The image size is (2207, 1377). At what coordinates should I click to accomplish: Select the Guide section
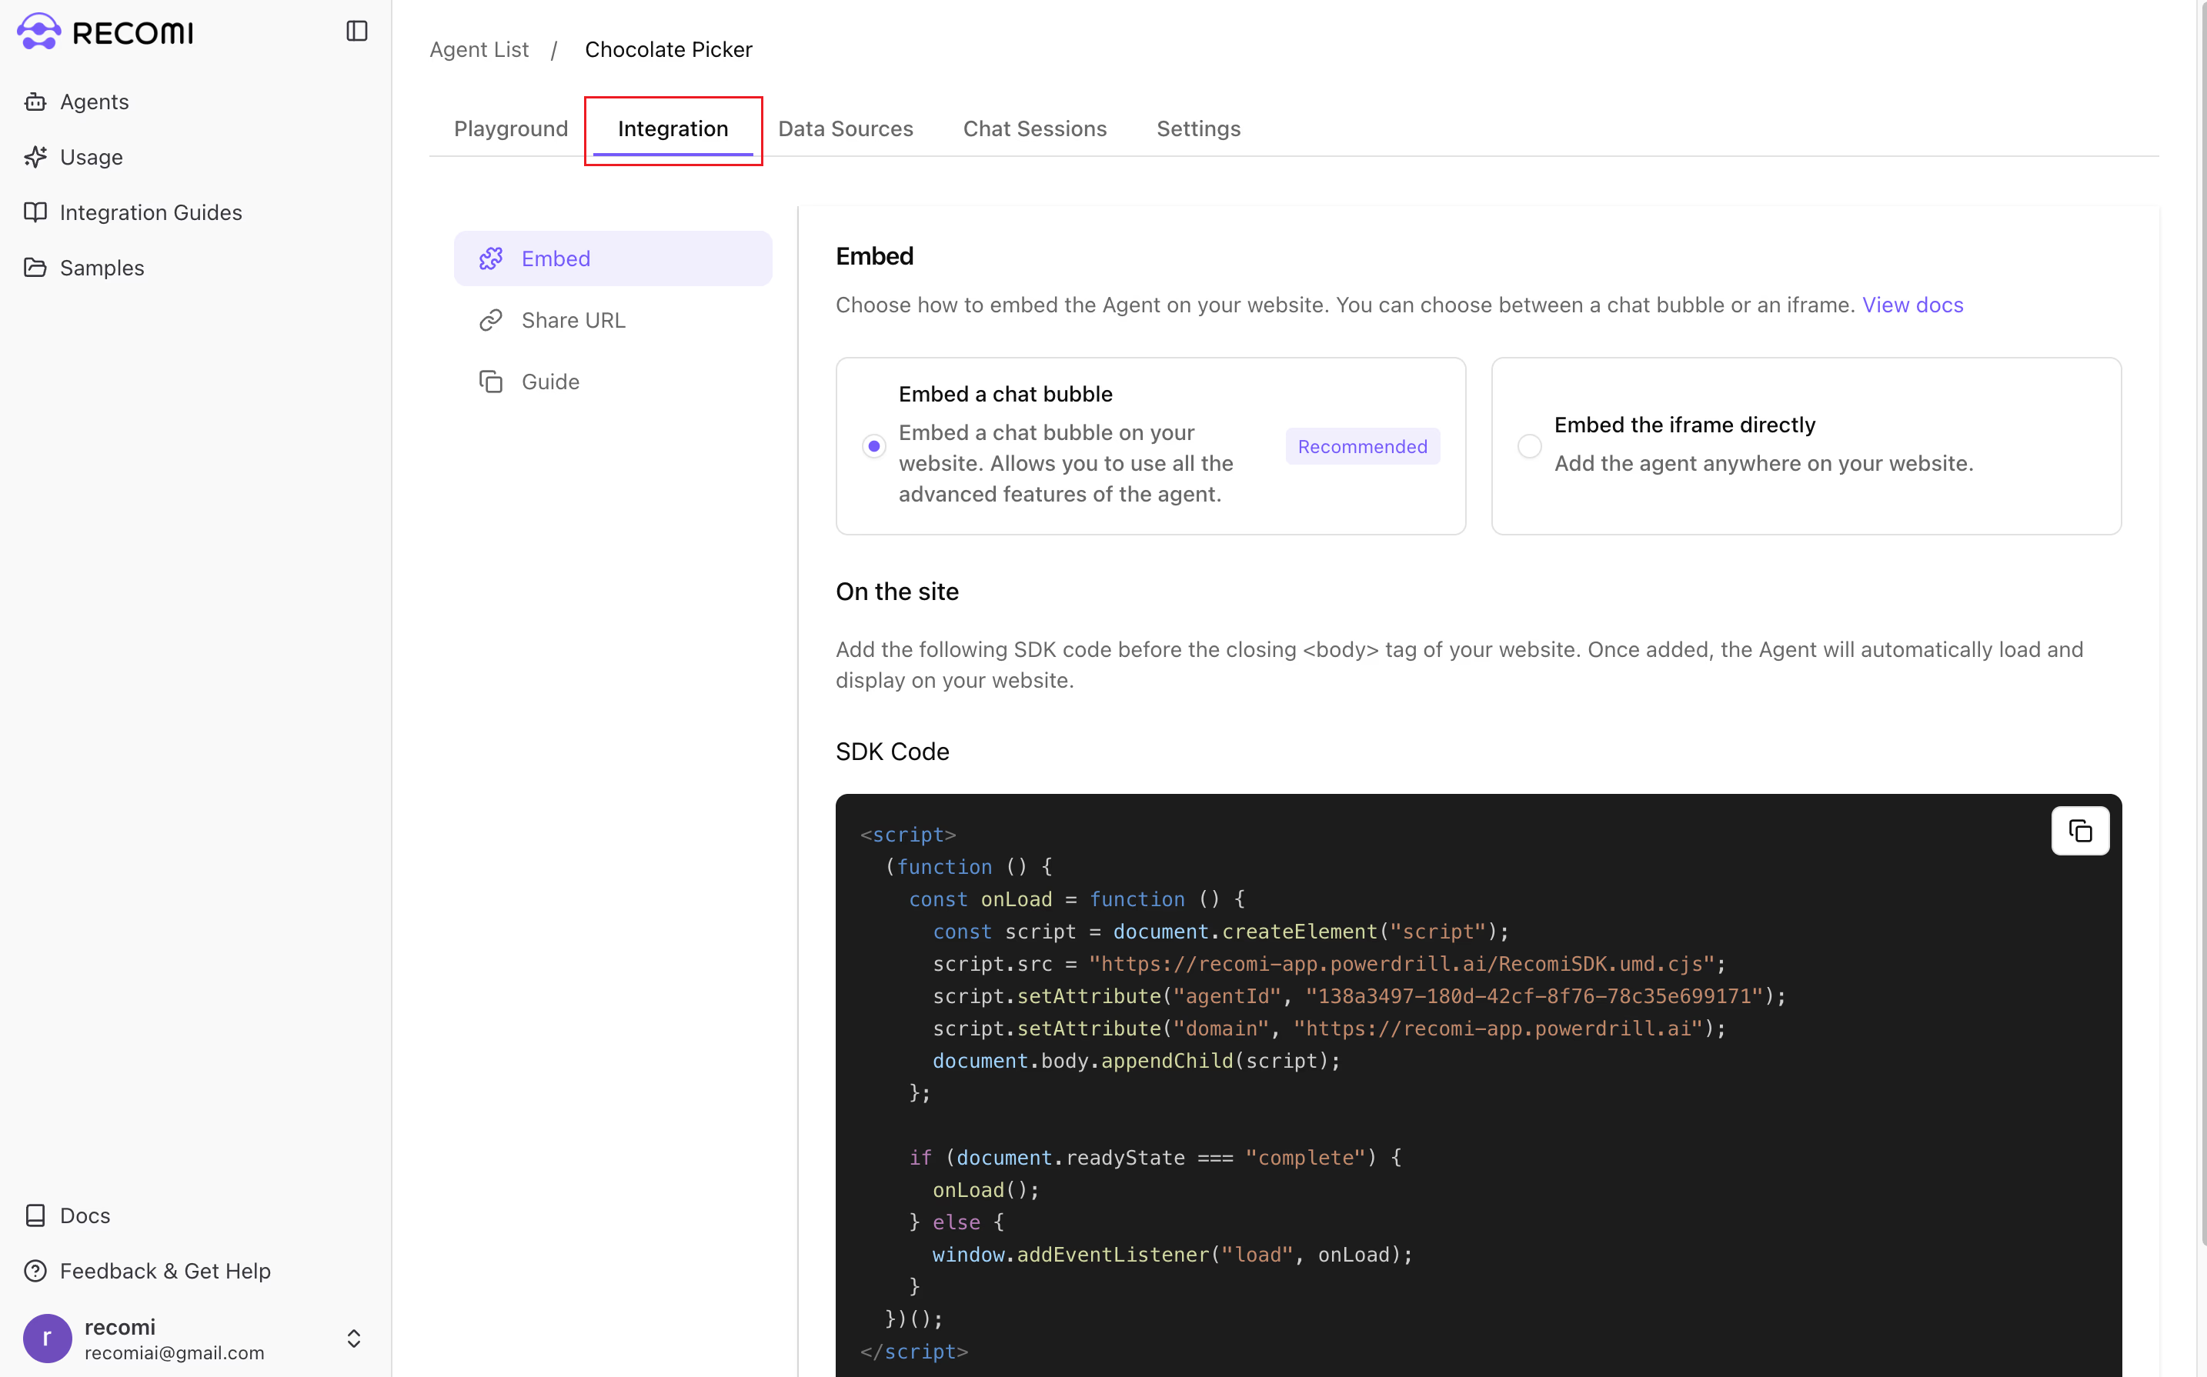(x=613, y=382)
